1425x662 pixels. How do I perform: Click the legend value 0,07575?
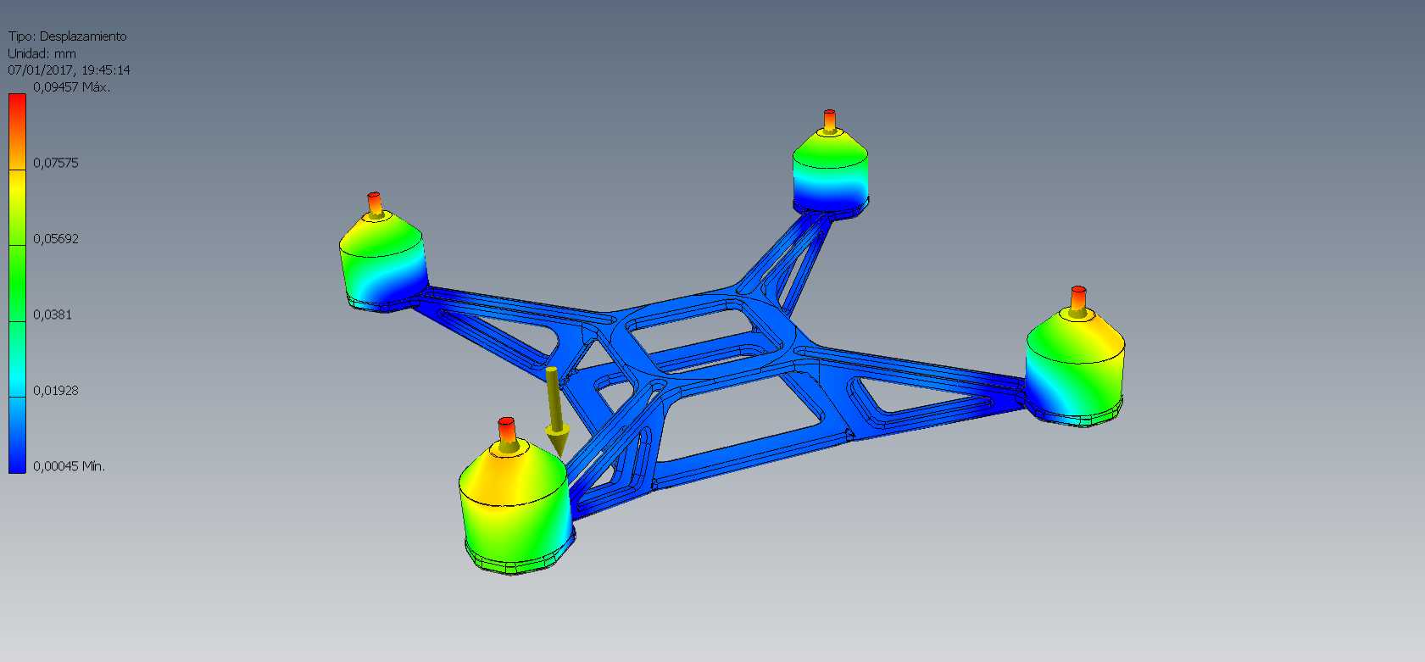(56, 163)
